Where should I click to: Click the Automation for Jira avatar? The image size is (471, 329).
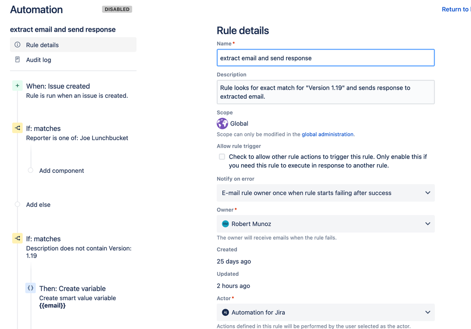tap(225, 312)
